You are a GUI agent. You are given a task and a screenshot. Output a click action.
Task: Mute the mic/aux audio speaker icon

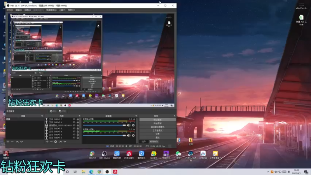tap(129, 135)
